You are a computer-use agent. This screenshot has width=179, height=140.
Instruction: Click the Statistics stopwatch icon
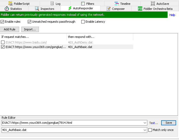click(x=7, y=9)
